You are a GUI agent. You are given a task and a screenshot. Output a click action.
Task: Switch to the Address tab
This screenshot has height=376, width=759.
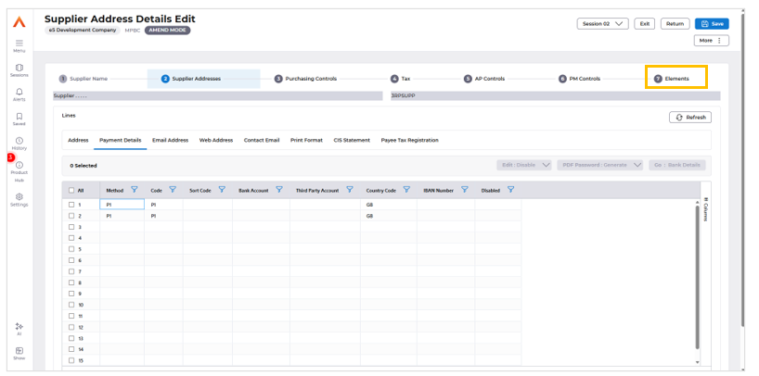pos(78,140)
